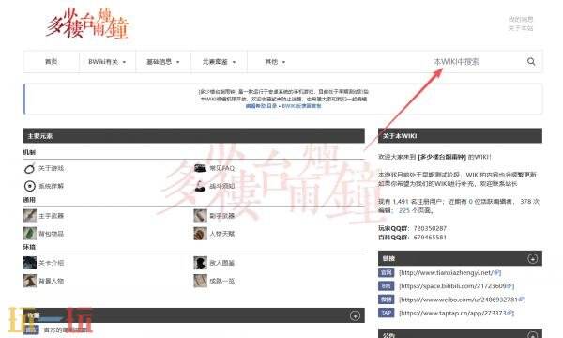Open the 人物天赋 text link
This screenshot has width=563, height=338.
[221, 234]
